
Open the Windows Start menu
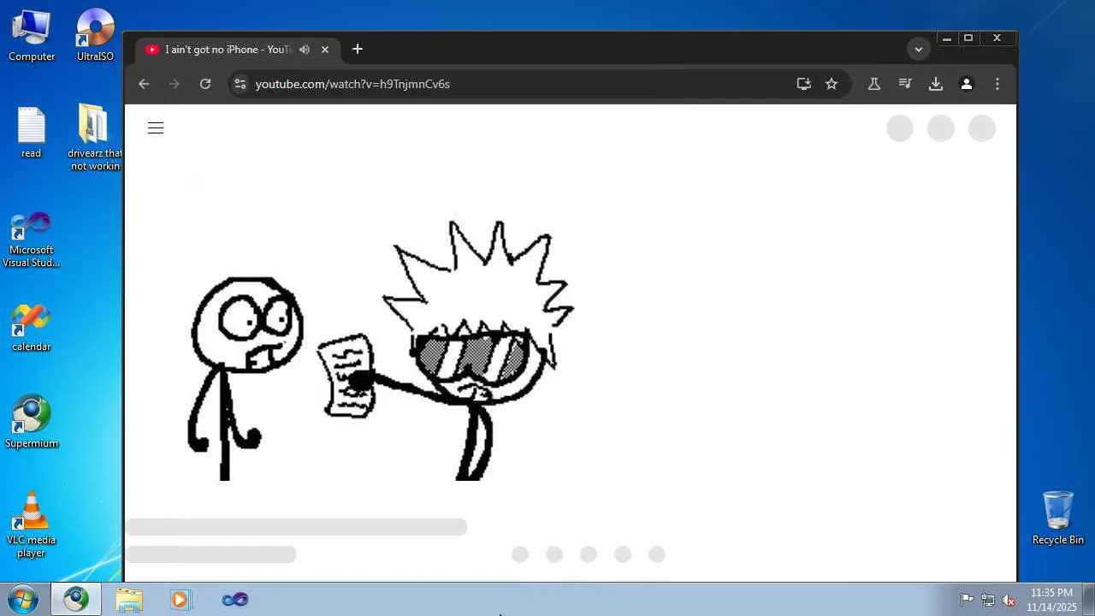[x=22, y=599]
